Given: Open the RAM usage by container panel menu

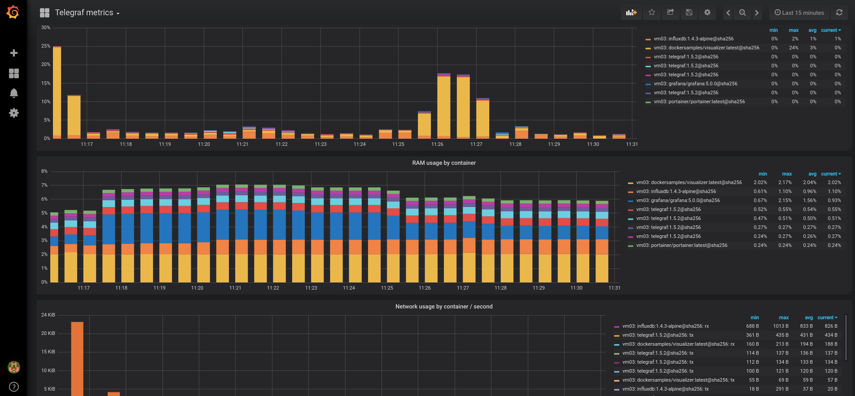Looking at the screenshot, I should click(443, 163).
